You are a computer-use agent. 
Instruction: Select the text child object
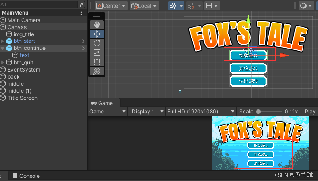(x=24, y=55)
